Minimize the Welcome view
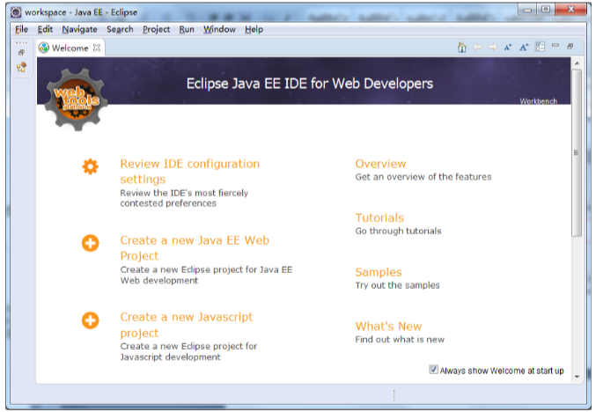596x412 pixels. click(x=556, y=45)
